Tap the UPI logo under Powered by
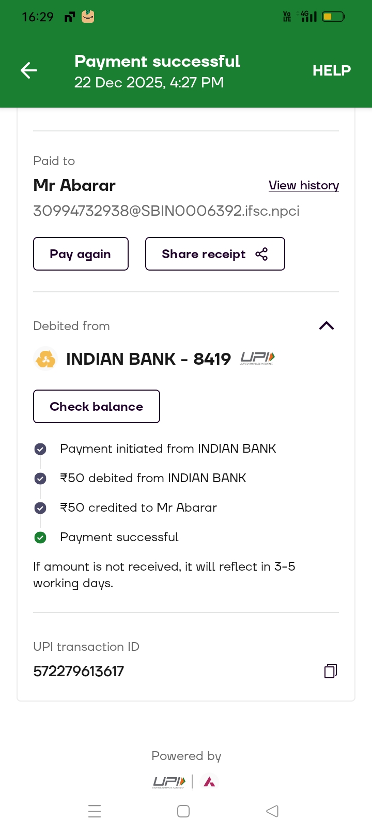The width and height of the screenshot is (372, 834). coord(169,782)
